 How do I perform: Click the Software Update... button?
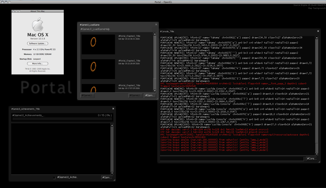pos(38,43)
